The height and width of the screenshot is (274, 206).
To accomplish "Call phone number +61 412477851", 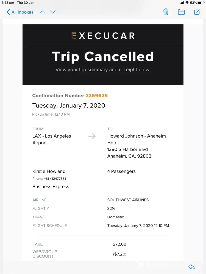I will pyautogui.click(x=55, y=179).
